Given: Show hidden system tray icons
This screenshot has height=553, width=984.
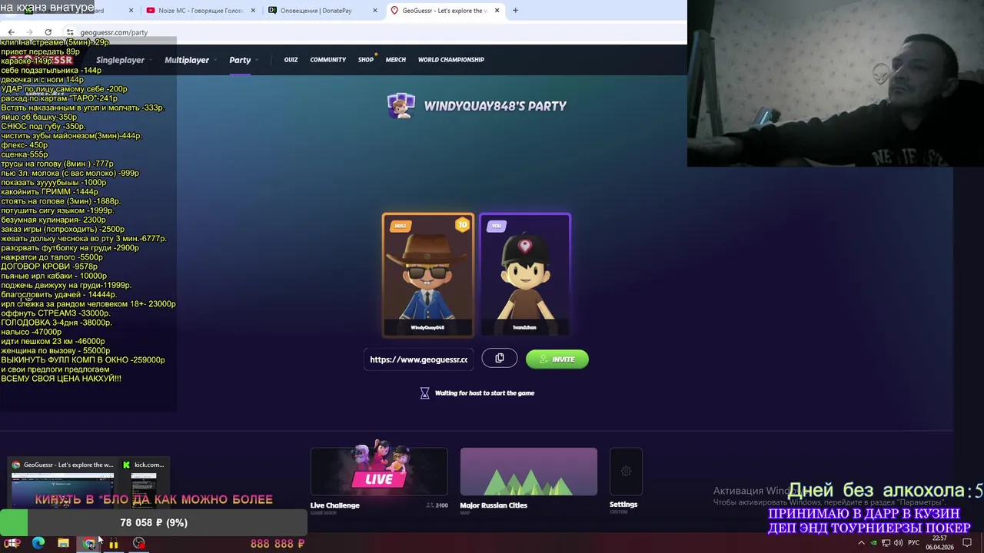Looking at the screenshot, I should point(861,543).
